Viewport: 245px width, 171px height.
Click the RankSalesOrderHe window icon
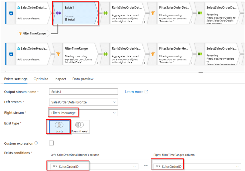tap(105, 54)
